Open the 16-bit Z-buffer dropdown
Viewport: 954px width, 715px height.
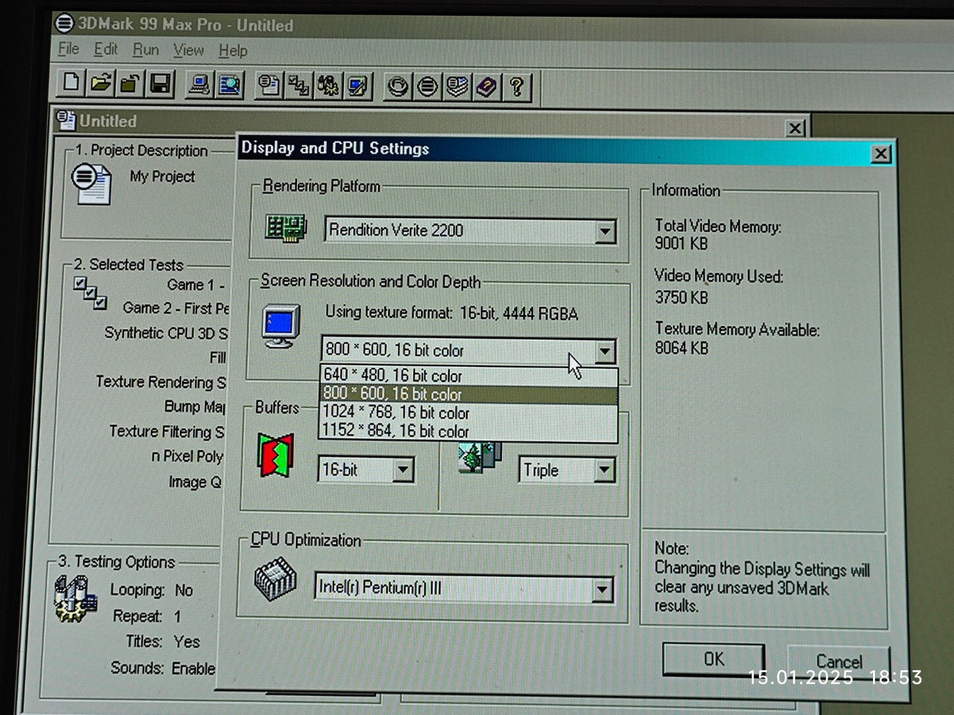coord(403,470)
